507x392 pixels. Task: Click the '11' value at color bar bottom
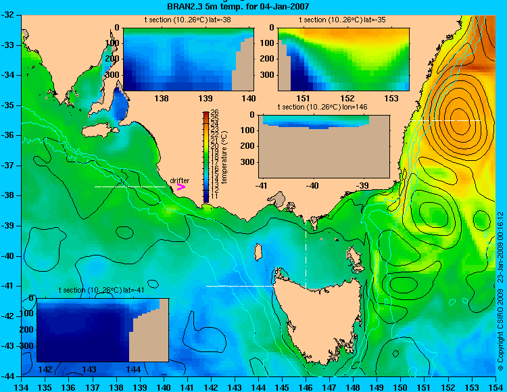click(214, 196)
